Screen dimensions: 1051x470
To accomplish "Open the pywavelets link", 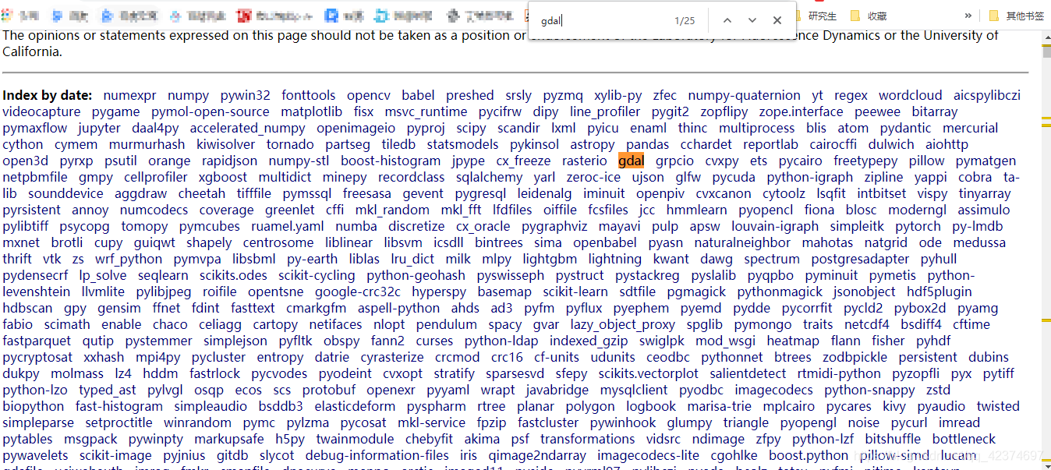I will point(35,455).
